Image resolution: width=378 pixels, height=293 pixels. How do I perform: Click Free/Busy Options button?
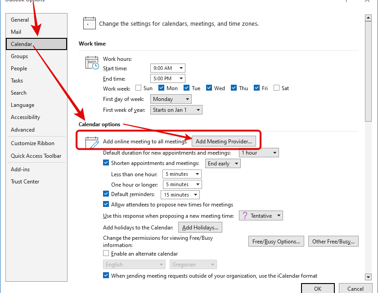(x=276, y=241)
